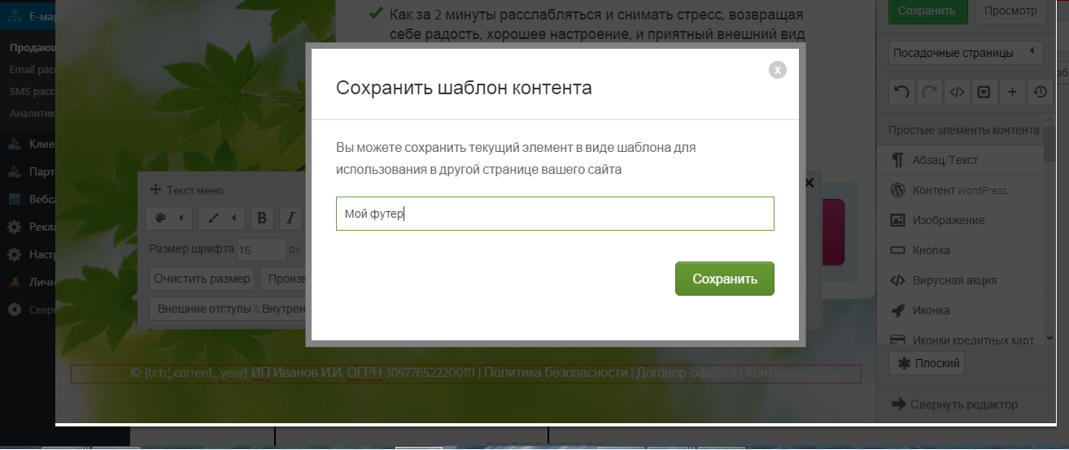Click the Очистить размер button
Image resolution: width=1069 pixels, height=450 pixels.
pyautogui.click(x=202, y=279)
